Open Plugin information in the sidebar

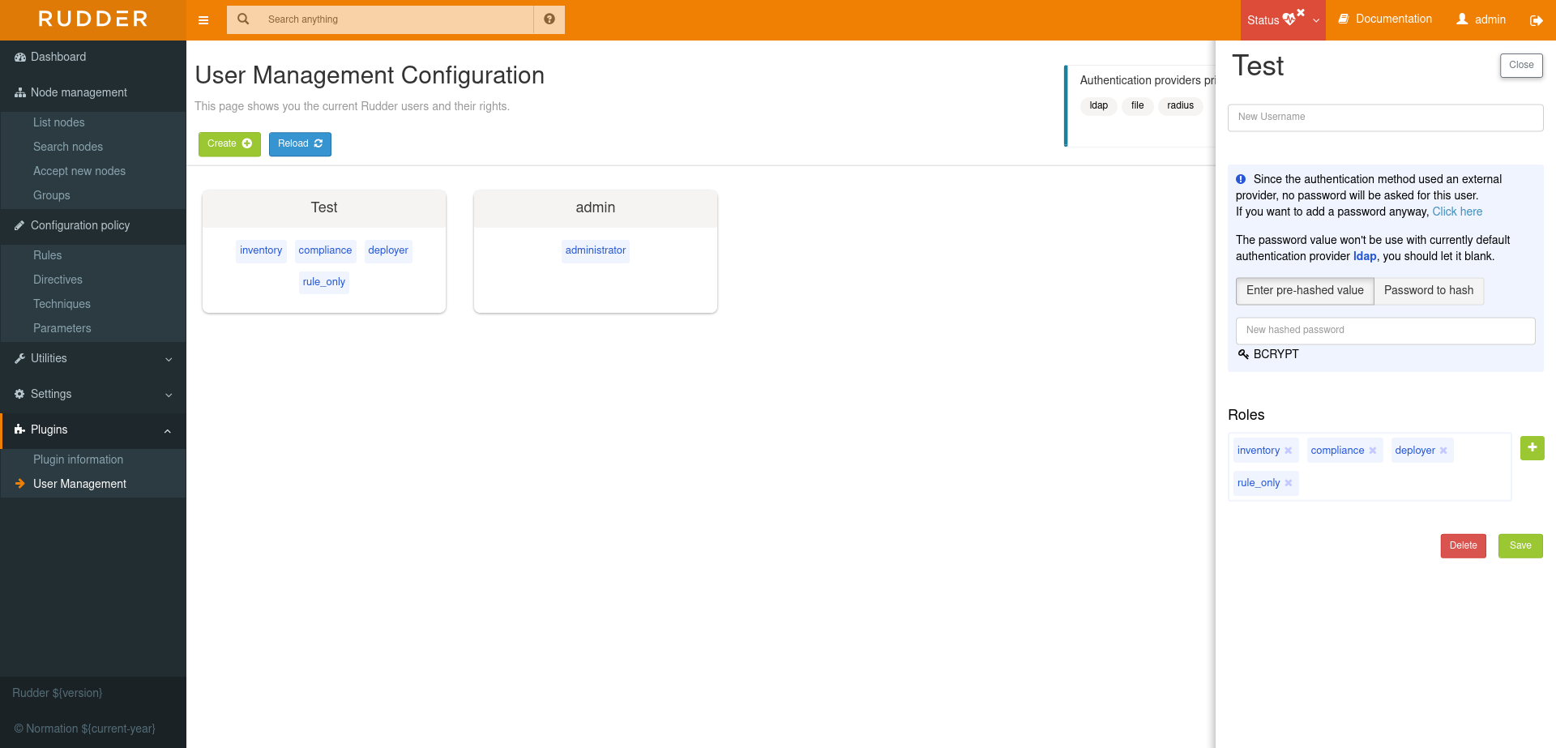(78, 459)
